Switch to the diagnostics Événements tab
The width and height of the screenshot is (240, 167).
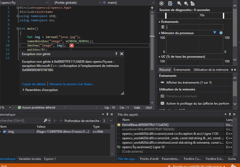(182, 70)
